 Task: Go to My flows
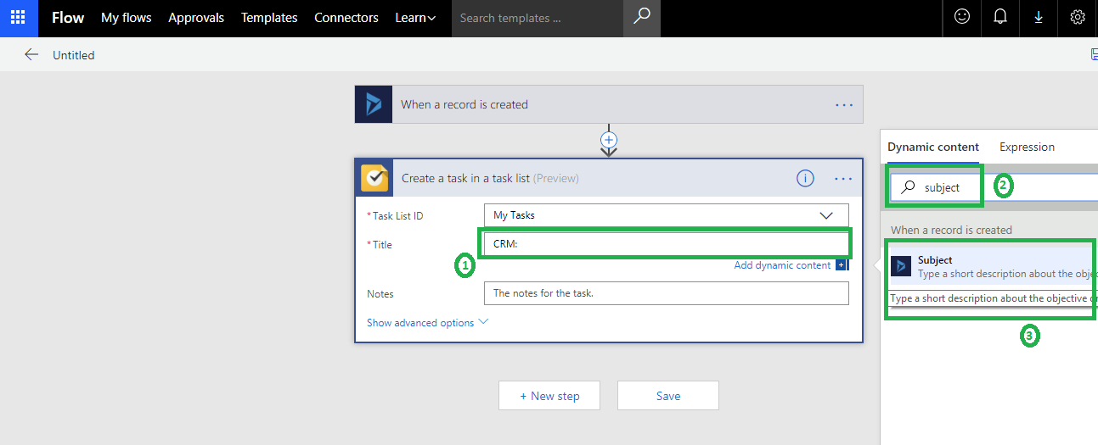pos(126,17)
